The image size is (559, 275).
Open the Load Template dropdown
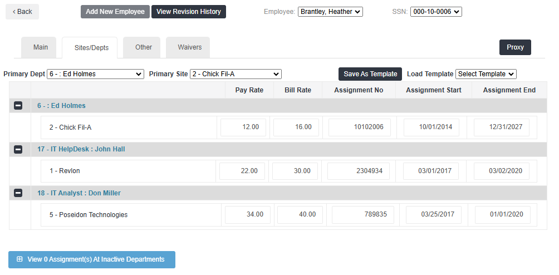486,74
